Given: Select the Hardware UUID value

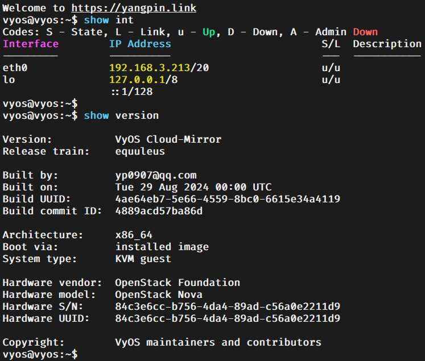Looking at the screenshot, I should coord(228,318).
